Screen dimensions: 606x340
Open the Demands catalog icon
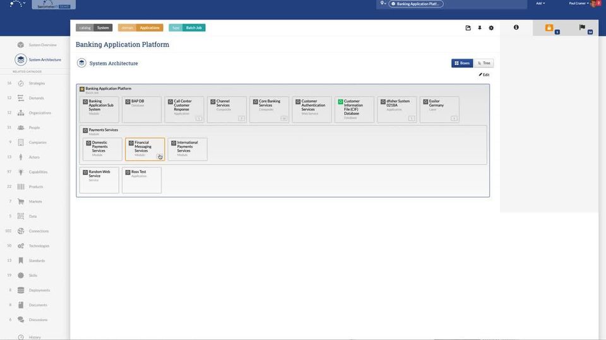pos(21,98)
